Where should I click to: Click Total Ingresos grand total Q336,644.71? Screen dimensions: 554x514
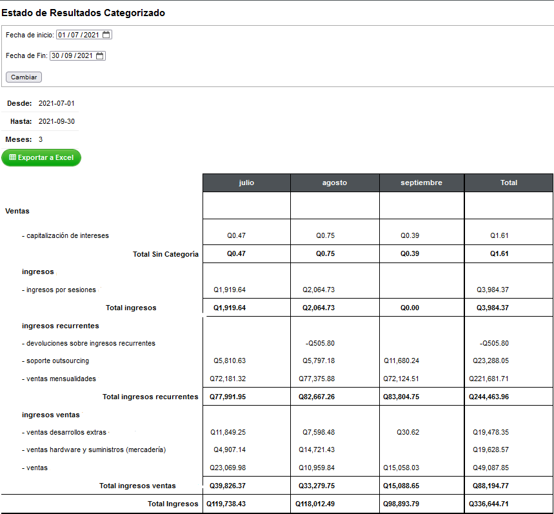click(x=489, y=504)
